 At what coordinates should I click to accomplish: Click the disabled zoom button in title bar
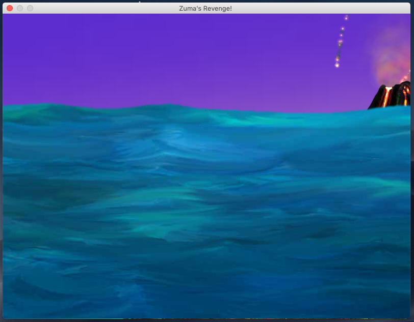[31, 8]
